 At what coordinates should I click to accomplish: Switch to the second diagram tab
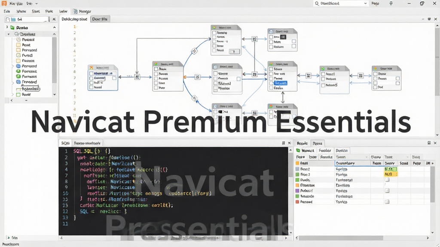(x=100, y=19)
